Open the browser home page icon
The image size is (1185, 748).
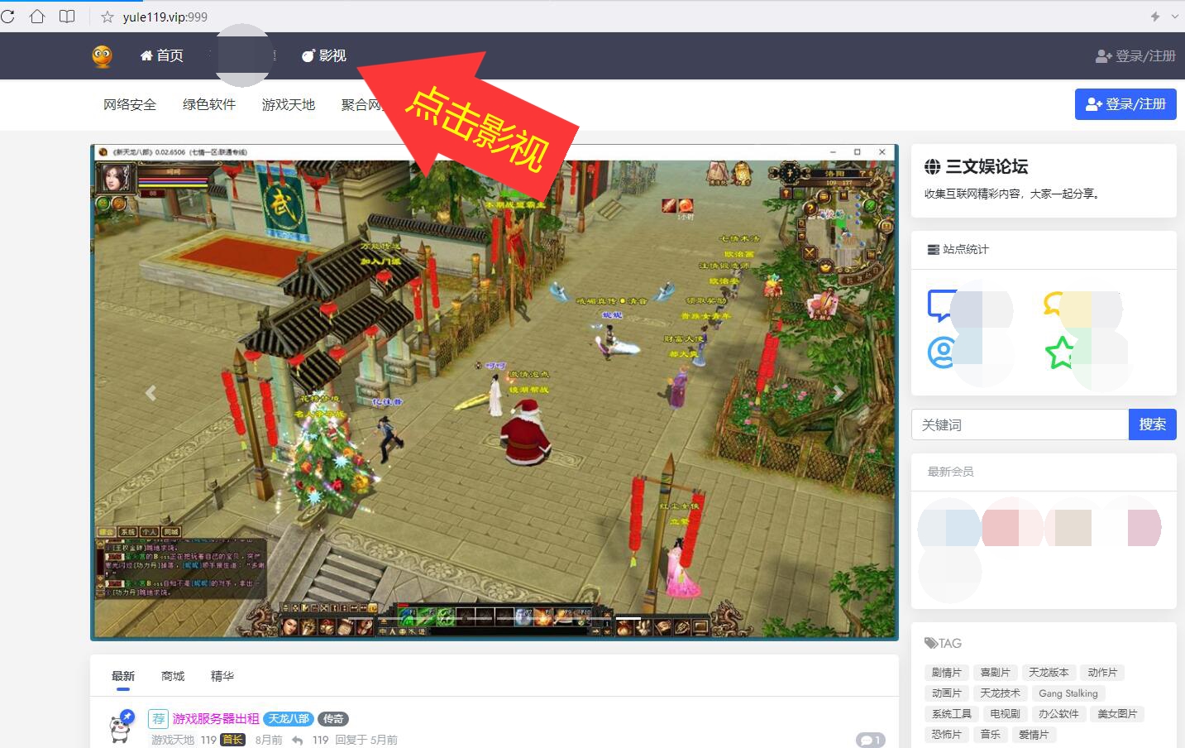pyautogui.click(x=37, y=17)
